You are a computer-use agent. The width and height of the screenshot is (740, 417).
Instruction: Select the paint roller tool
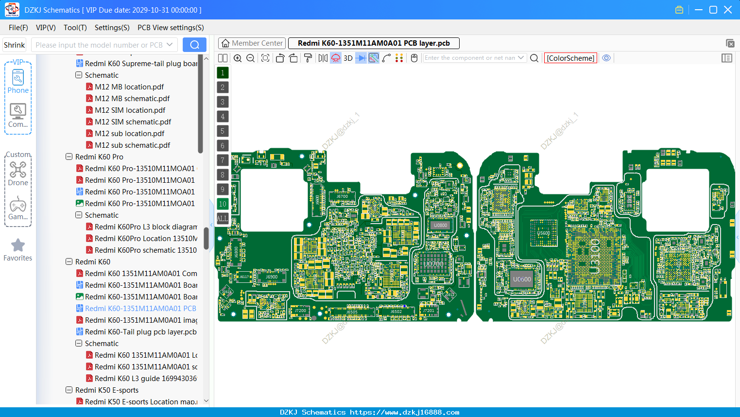tap(308, 58)
